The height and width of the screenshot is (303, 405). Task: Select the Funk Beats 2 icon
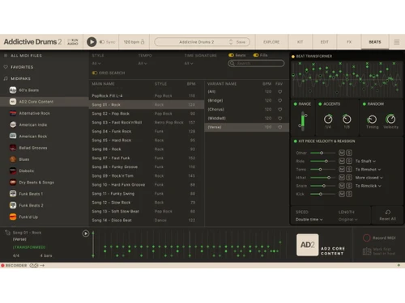(x=13, y=205)
